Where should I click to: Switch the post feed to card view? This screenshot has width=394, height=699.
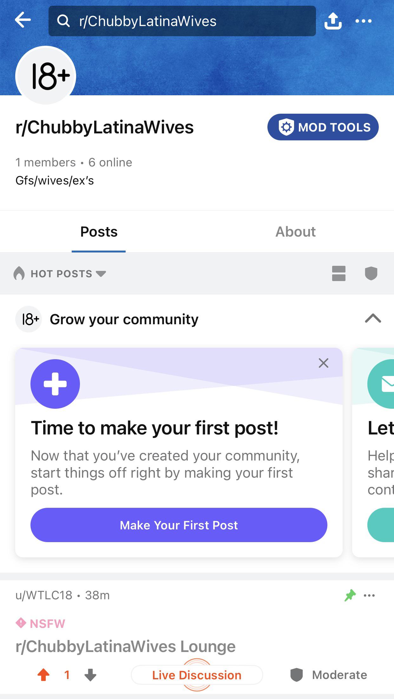point(339,273)
